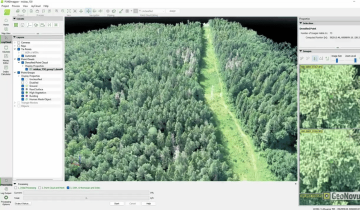
Task: Open the Processing Options gear
Action: 6,198
